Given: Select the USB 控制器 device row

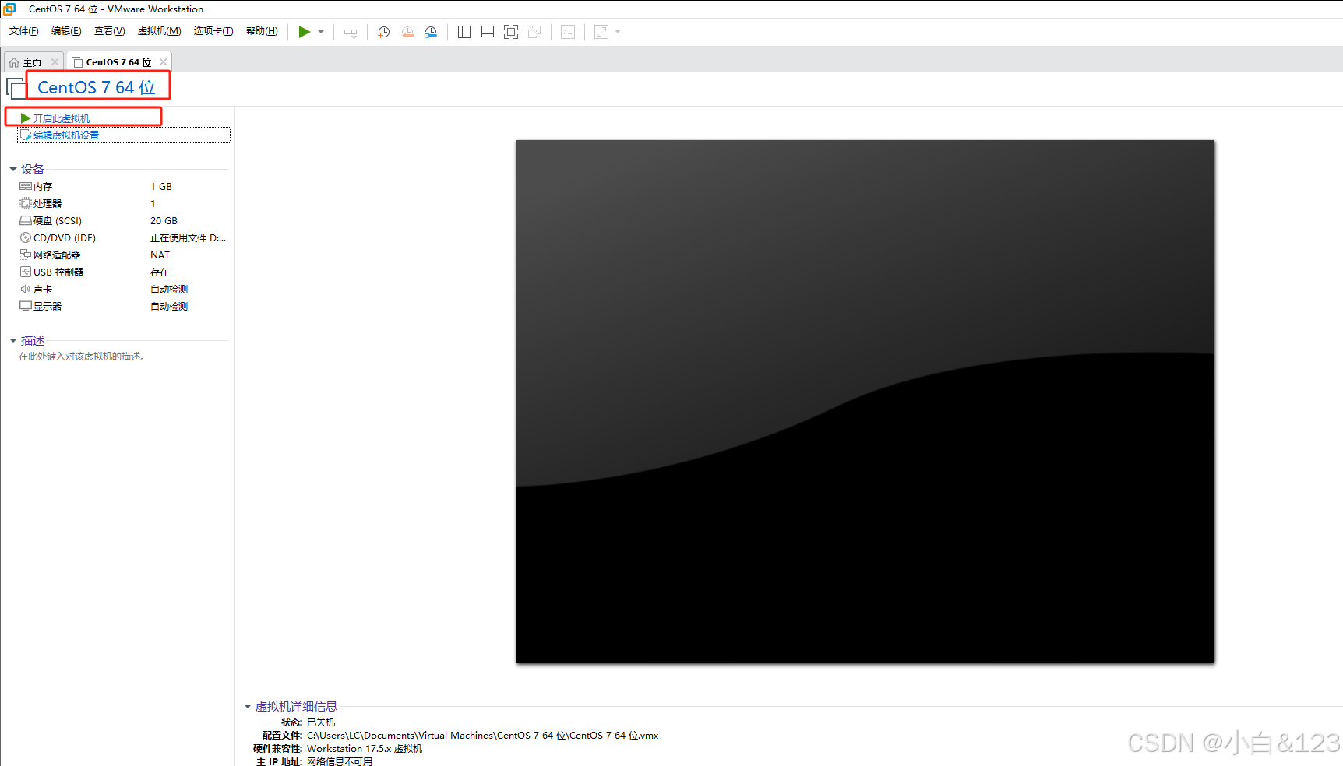Looking at the screenshot, I should coord(123,272).
